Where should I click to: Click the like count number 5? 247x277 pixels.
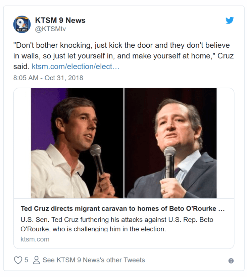[x=26, y=260]
